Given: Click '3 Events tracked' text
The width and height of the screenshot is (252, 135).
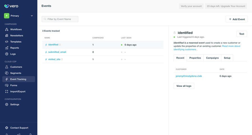Looking at the screenshot, I should [x=51, y=31].
